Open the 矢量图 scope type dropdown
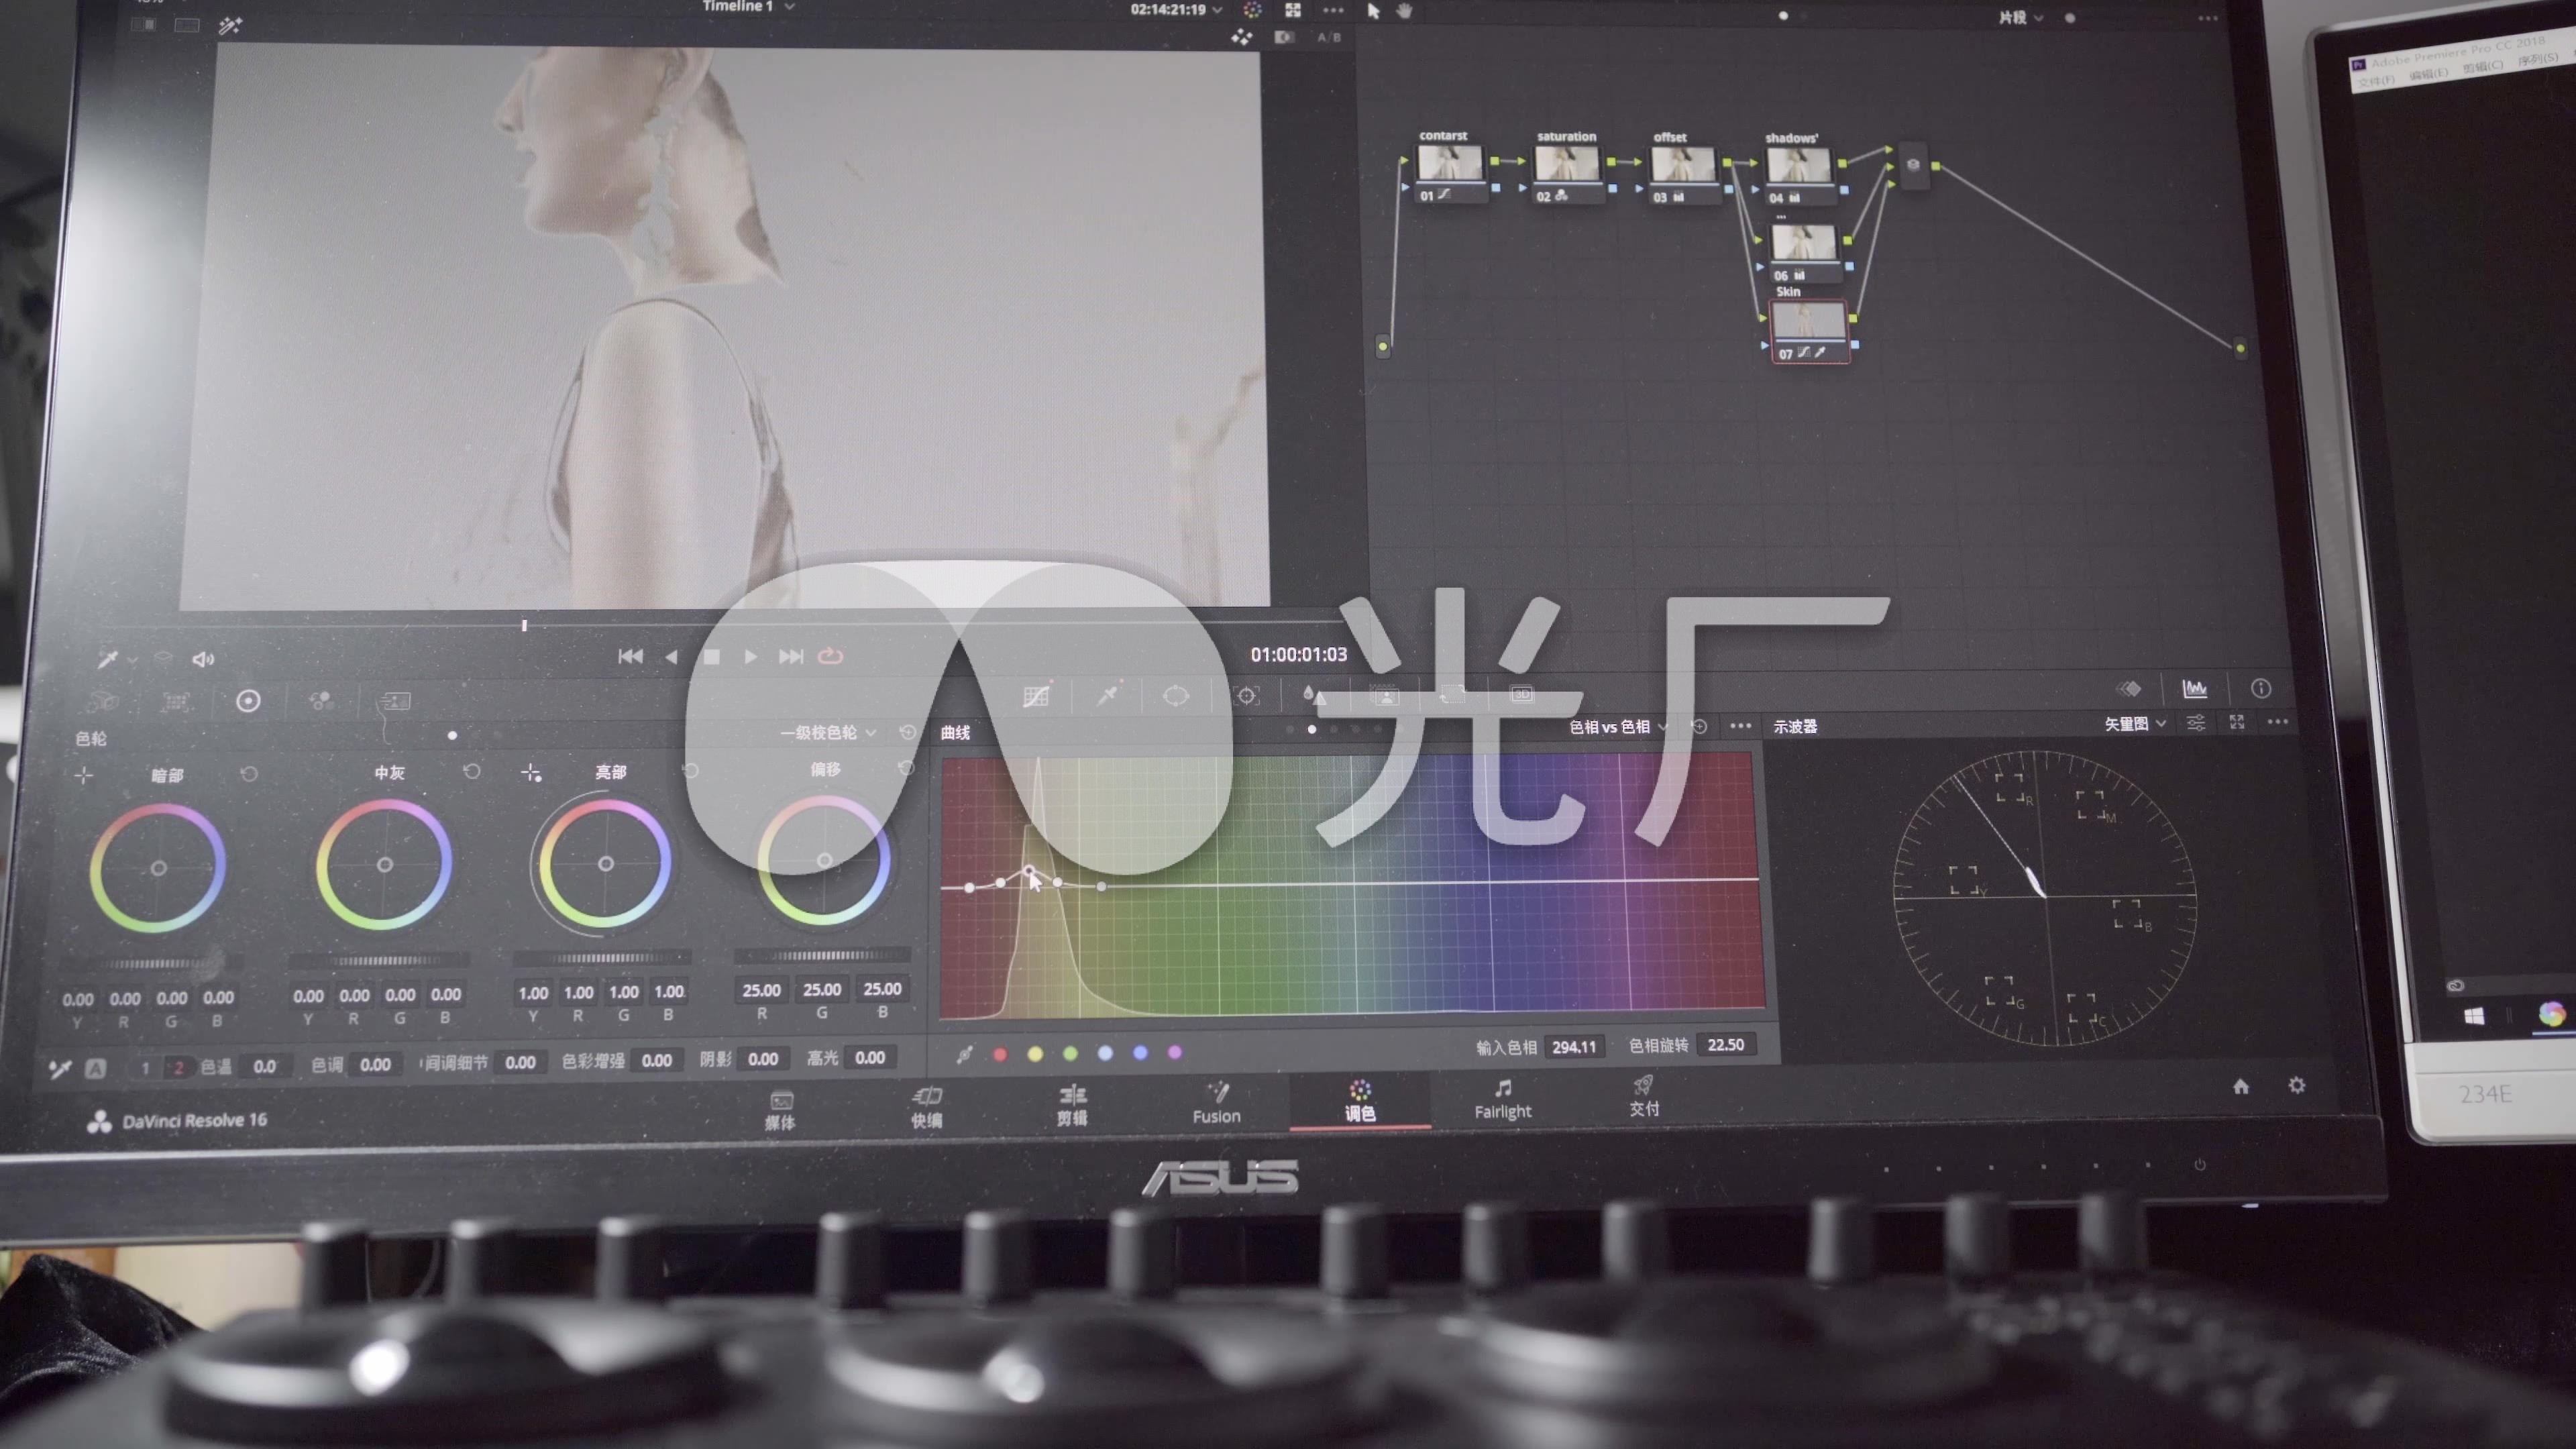This screenshot has height=1449, width=2576. coord(2135,723)
